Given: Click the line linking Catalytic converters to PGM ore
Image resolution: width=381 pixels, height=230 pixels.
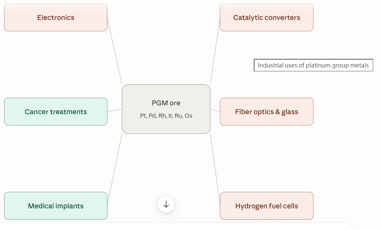Looking at the screenshot, I should pyautogui.click(x=215, y=51).
